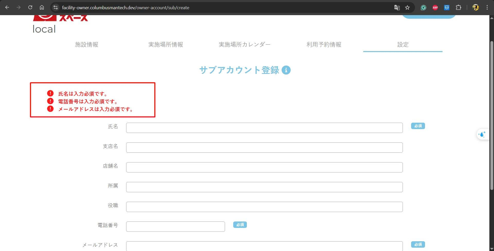Open the Grammarly extension icon

click(423, 8)
